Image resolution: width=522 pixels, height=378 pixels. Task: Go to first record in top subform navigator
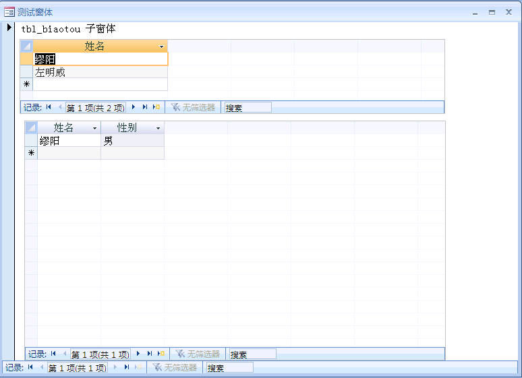(49, 107)
